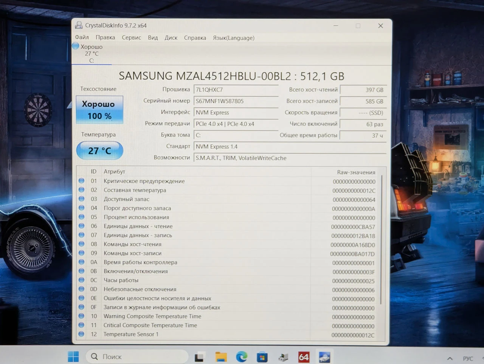
Task: Click the taskbar Поиск search box
Action: [137, 356]
